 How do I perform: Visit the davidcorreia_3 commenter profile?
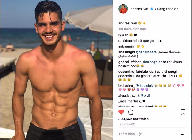(x=130, y=41)
